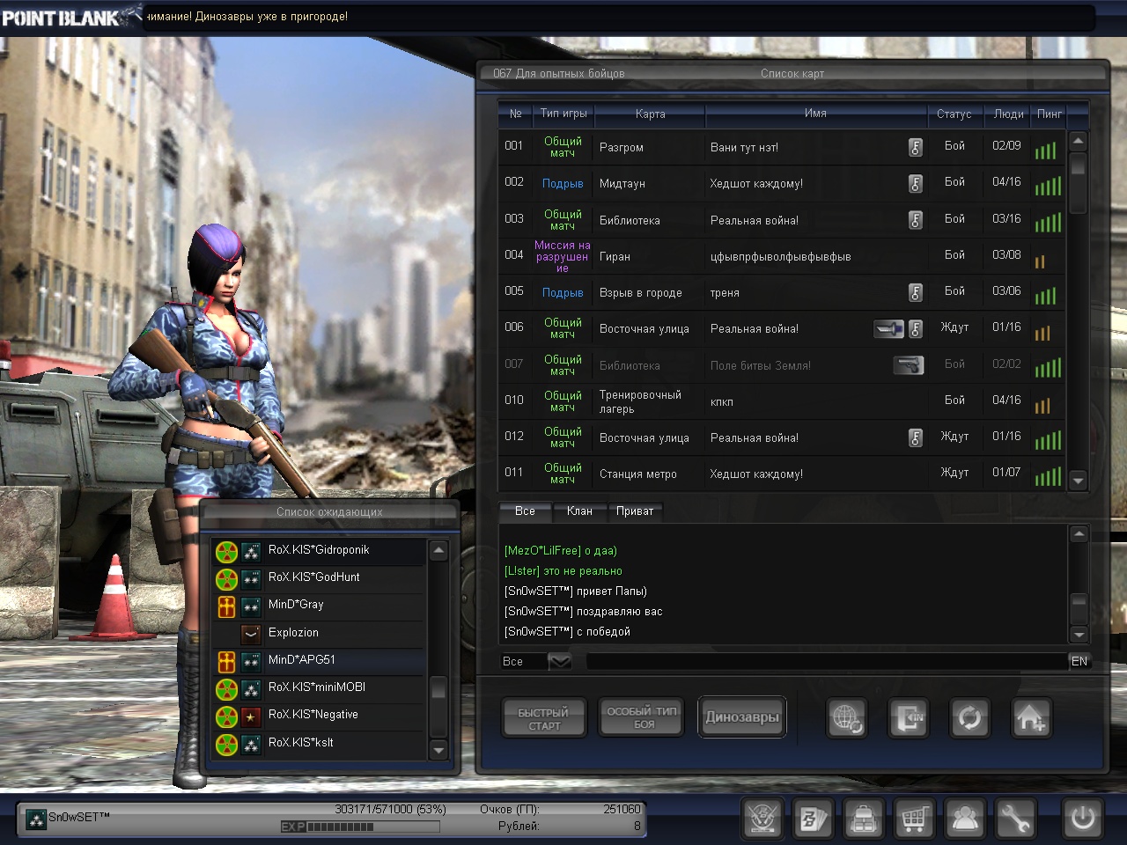Screen dimensions: 1127x845
Task: Open the inventory backpack
Action: pyautogui.click(x=863, y=819)
